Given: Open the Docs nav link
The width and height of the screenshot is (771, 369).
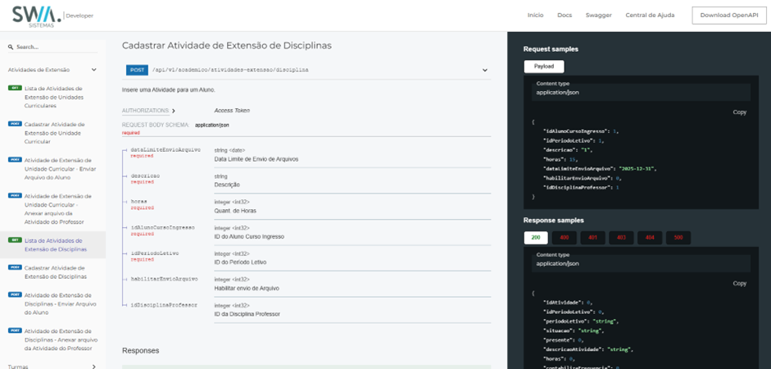Looking at the screenshot, I should (565, 16).
